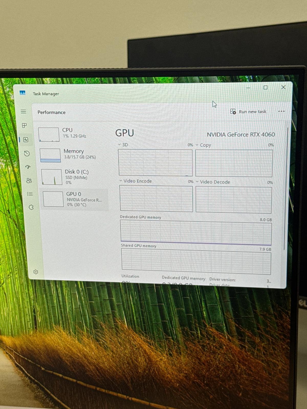Click the NVIDIA GeForce RTX 4060 title
307x409 pixels.
click(x=241, y=134)
